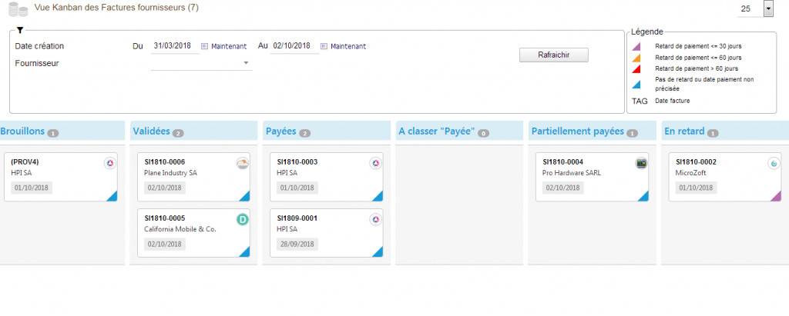Click Plane Industry SA logo icon

pos(243,163)
